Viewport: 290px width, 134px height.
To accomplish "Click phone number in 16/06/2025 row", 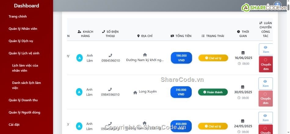I will pyautogui.click(x=111, y=60).
